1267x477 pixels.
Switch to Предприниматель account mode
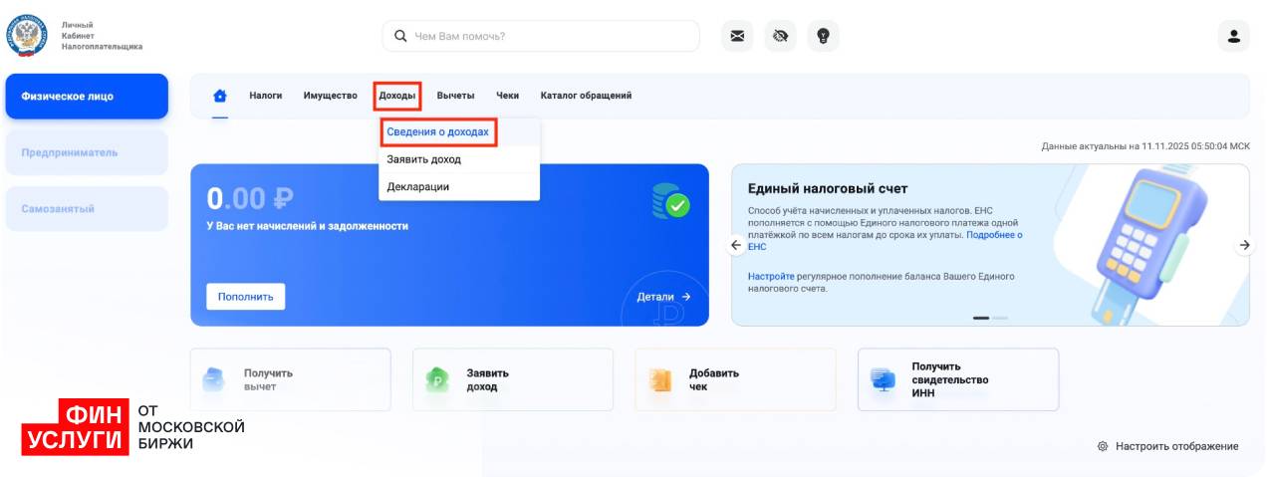pyautogui.click(x=87, y=152)
